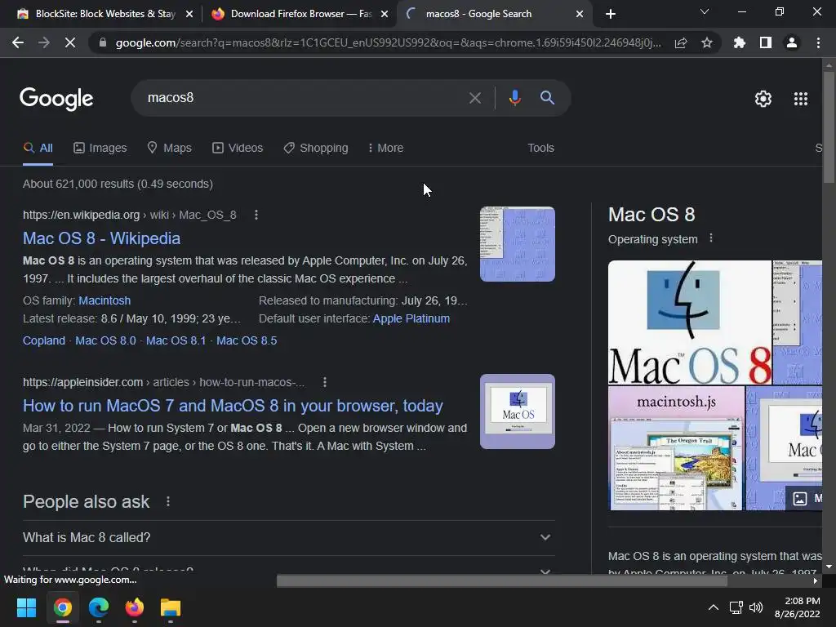Screen dimensions: 836x627
Task: Click the magnifier search button
Action: 547,98
